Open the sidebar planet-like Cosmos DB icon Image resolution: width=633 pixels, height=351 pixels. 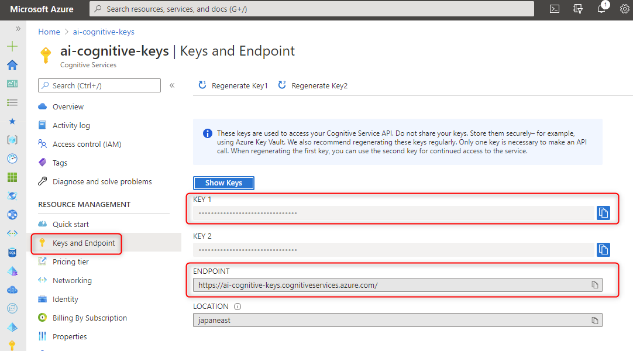coord(12,195)
